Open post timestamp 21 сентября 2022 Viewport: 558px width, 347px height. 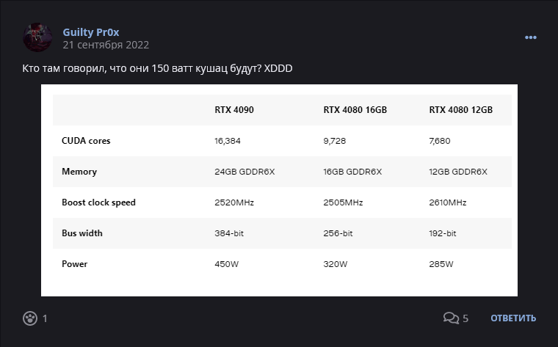(106, 45)
